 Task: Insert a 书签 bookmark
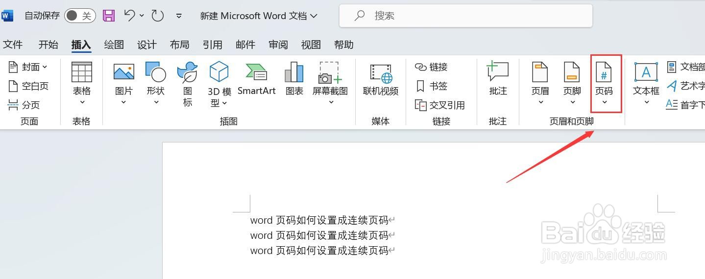click(x=431, y=86)
